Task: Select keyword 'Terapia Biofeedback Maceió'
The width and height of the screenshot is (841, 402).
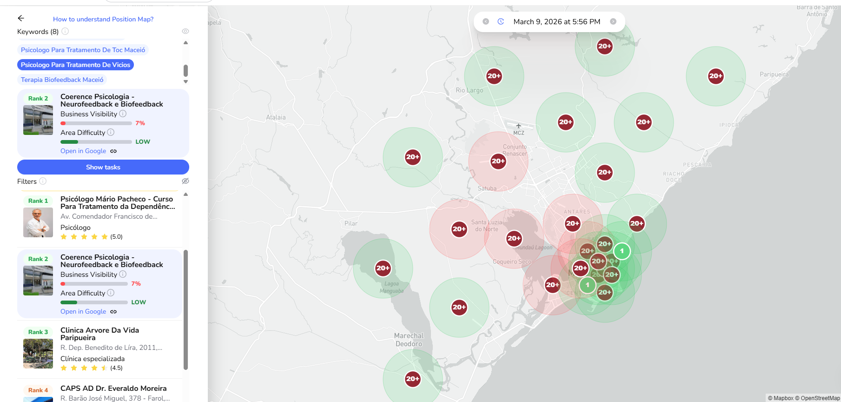Action: coord(62,80)
